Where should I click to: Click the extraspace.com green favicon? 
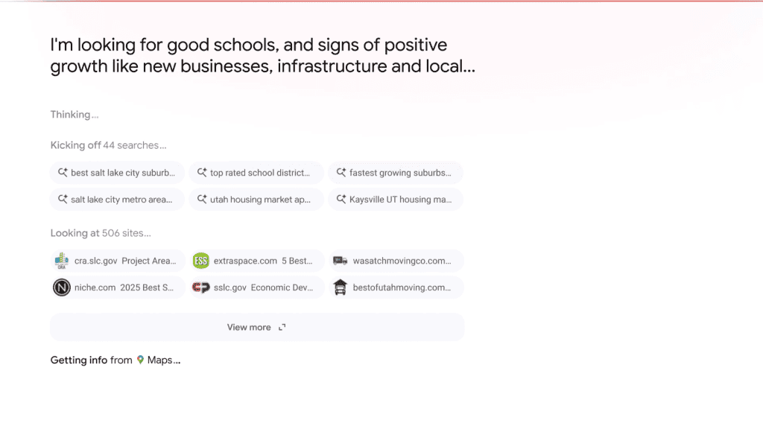pyautogui.click(x=200, y=261)
